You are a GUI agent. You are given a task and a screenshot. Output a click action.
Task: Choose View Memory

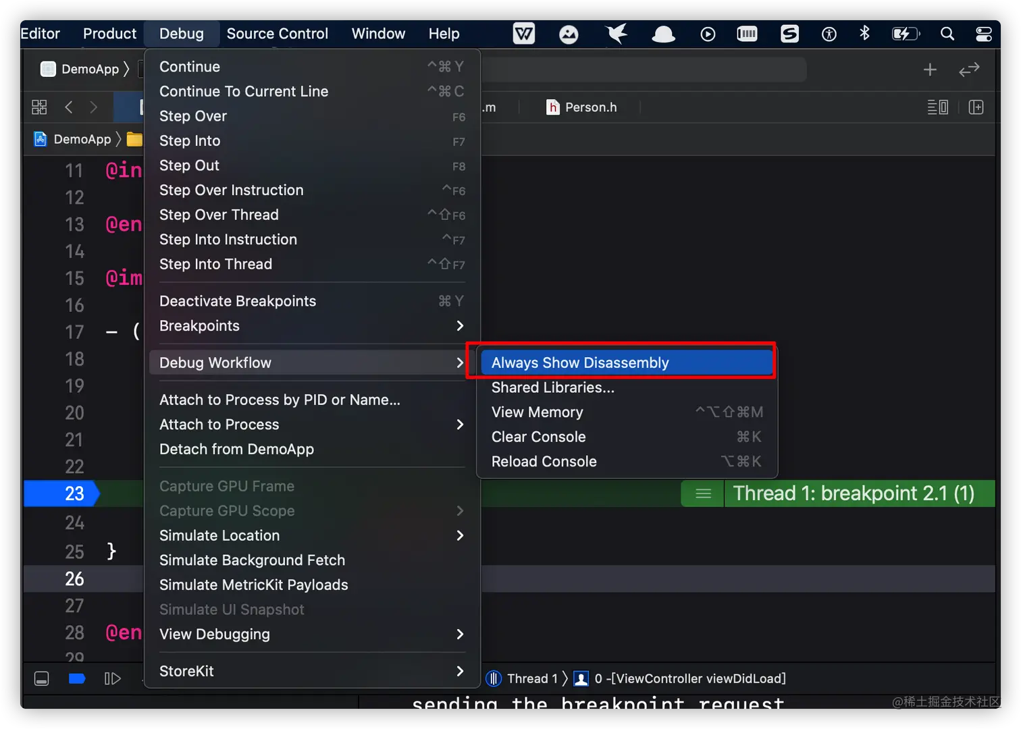pos(627,412)
